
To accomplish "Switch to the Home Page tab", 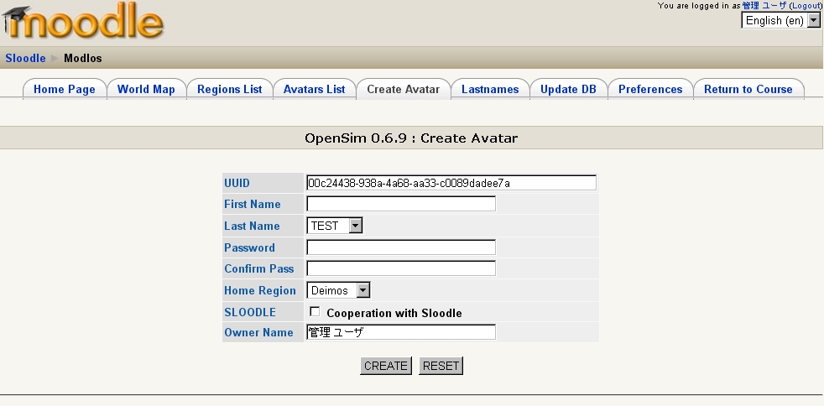I will (x=65, y=89).
